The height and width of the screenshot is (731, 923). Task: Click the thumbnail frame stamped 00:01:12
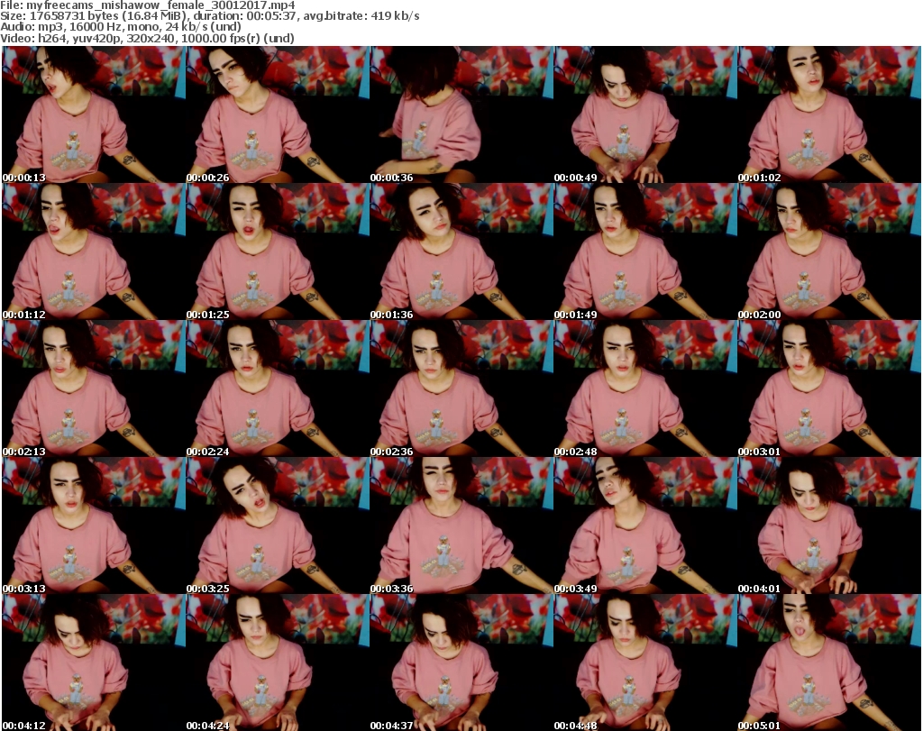94,251
